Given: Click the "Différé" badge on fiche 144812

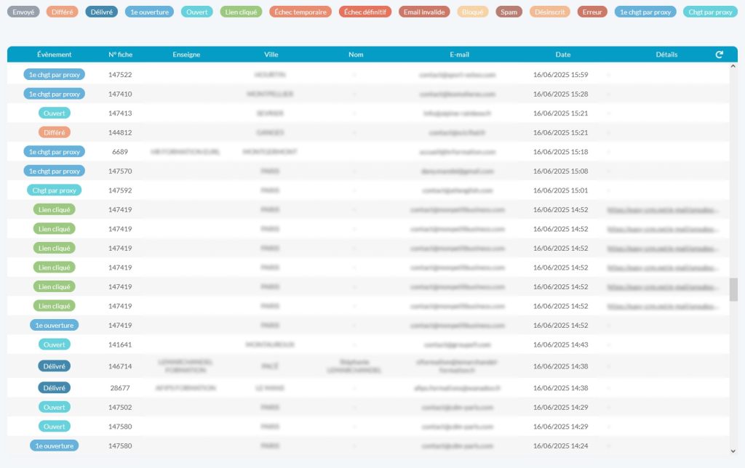Looking at the screenshot, I should pos(55,132).
